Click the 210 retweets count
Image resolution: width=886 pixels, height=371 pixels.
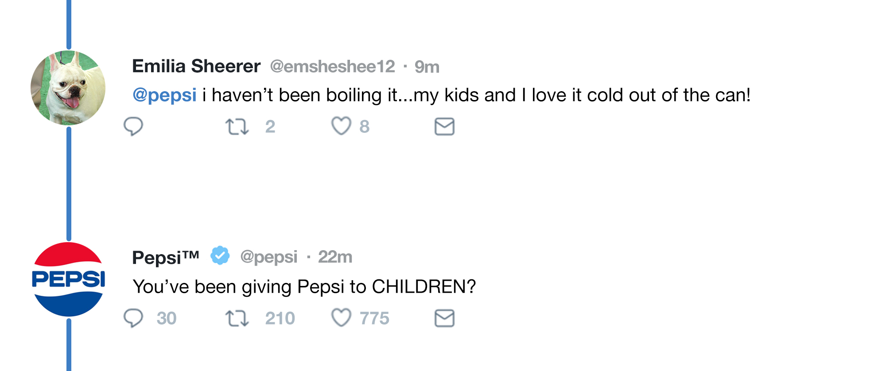coord(280,318)
